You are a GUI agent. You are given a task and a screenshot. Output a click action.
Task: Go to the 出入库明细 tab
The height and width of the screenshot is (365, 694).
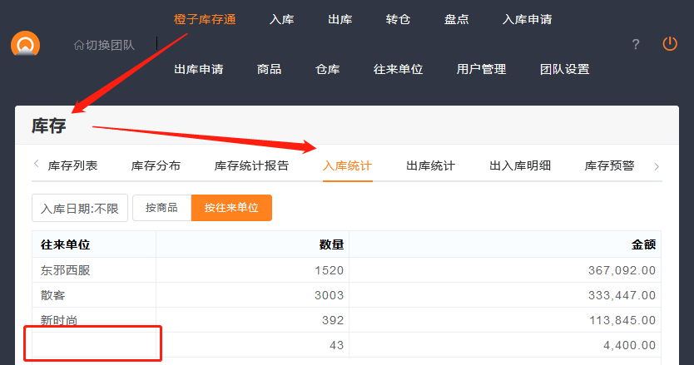point(520,165)
